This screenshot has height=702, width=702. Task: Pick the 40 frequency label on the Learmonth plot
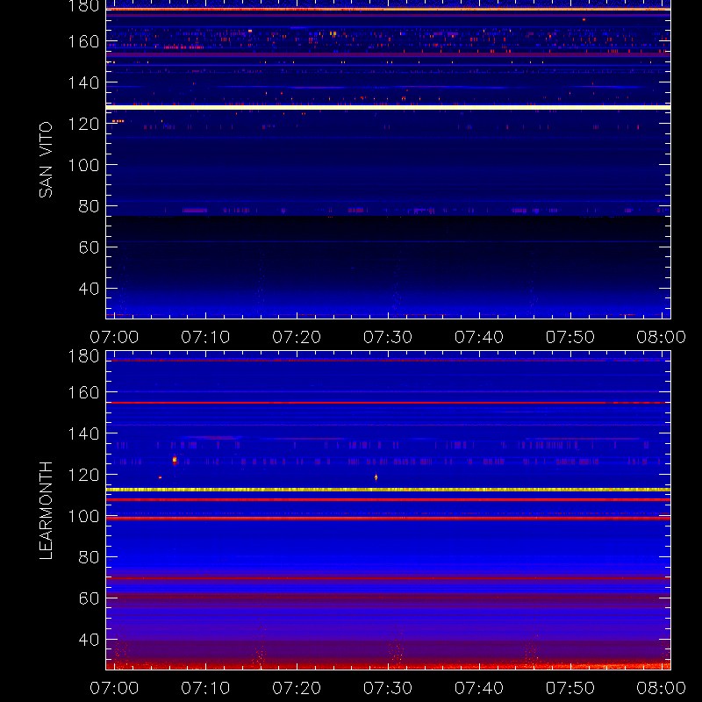coord(89,640)
